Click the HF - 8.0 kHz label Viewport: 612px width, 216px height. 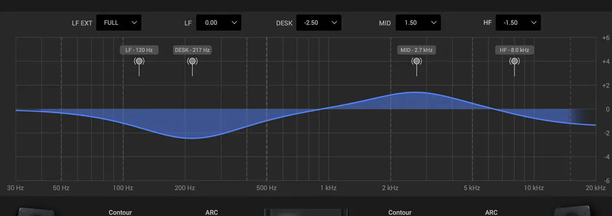pyautogui.click(x=515, y=50)
